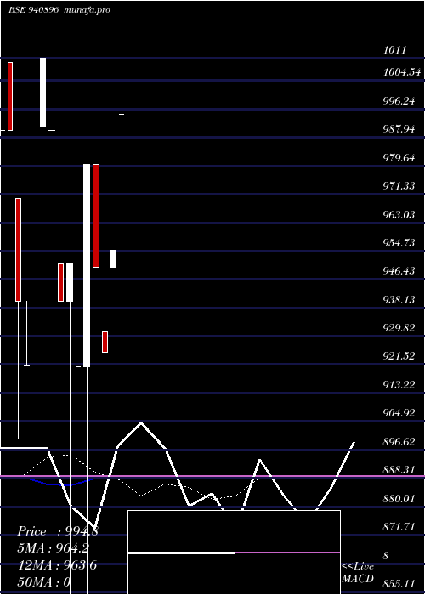Click the '12MA : 963.6' readout
425x595 pixels.
point(57,564)
